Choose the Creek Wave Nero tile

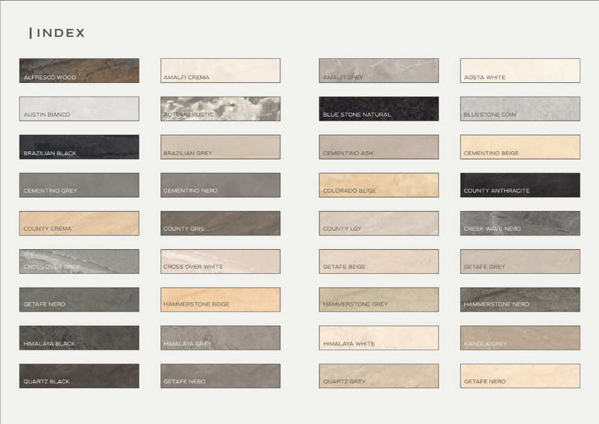520,223
